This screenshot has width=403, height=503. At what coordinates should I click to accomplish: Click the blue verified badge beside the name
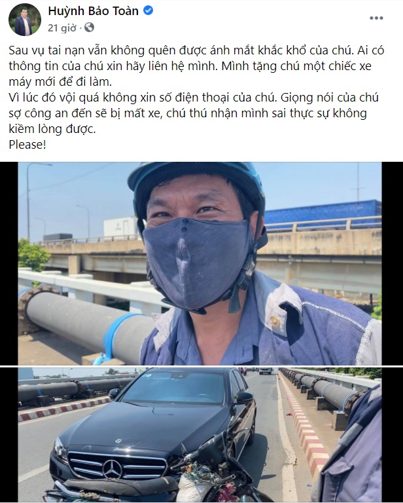point(148,11)
